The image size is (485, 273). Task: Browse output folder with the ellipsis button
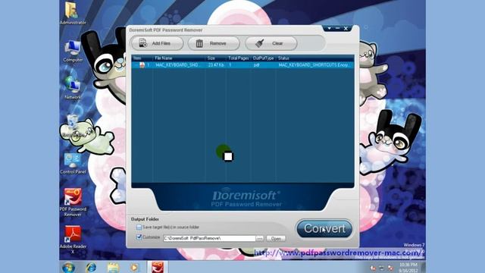(259, 239)
